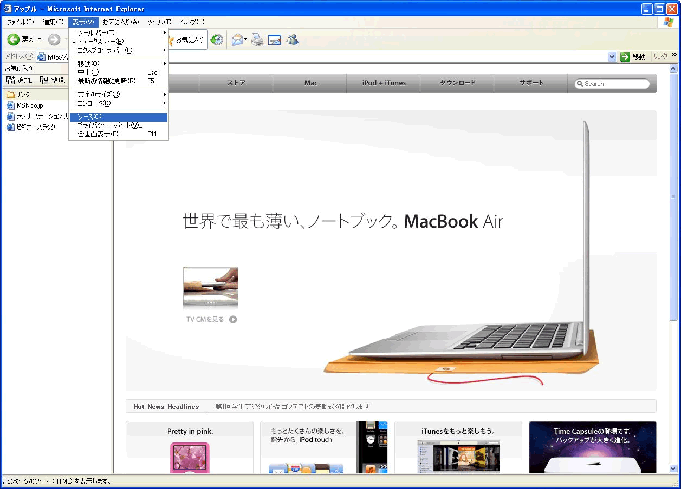
Task: Click the リンク folder icon in favorites
Action: pyautogui.click(x=10, y=95)
